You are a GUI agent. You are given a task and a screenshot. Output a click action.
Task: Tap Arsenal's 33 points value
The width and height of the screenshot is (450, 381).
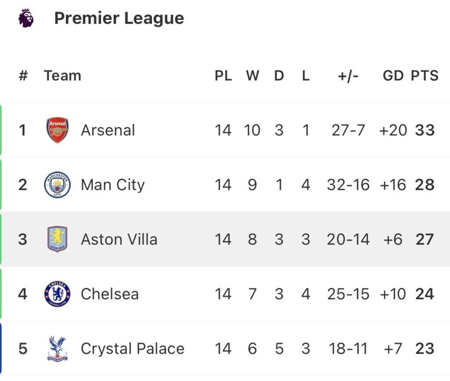(425, 131)
